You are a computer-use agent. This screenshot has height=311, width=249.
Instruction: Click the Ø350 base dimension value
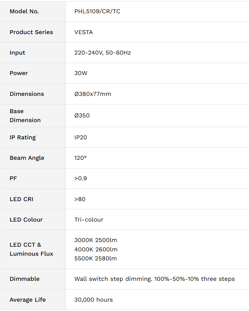[82, 116]
